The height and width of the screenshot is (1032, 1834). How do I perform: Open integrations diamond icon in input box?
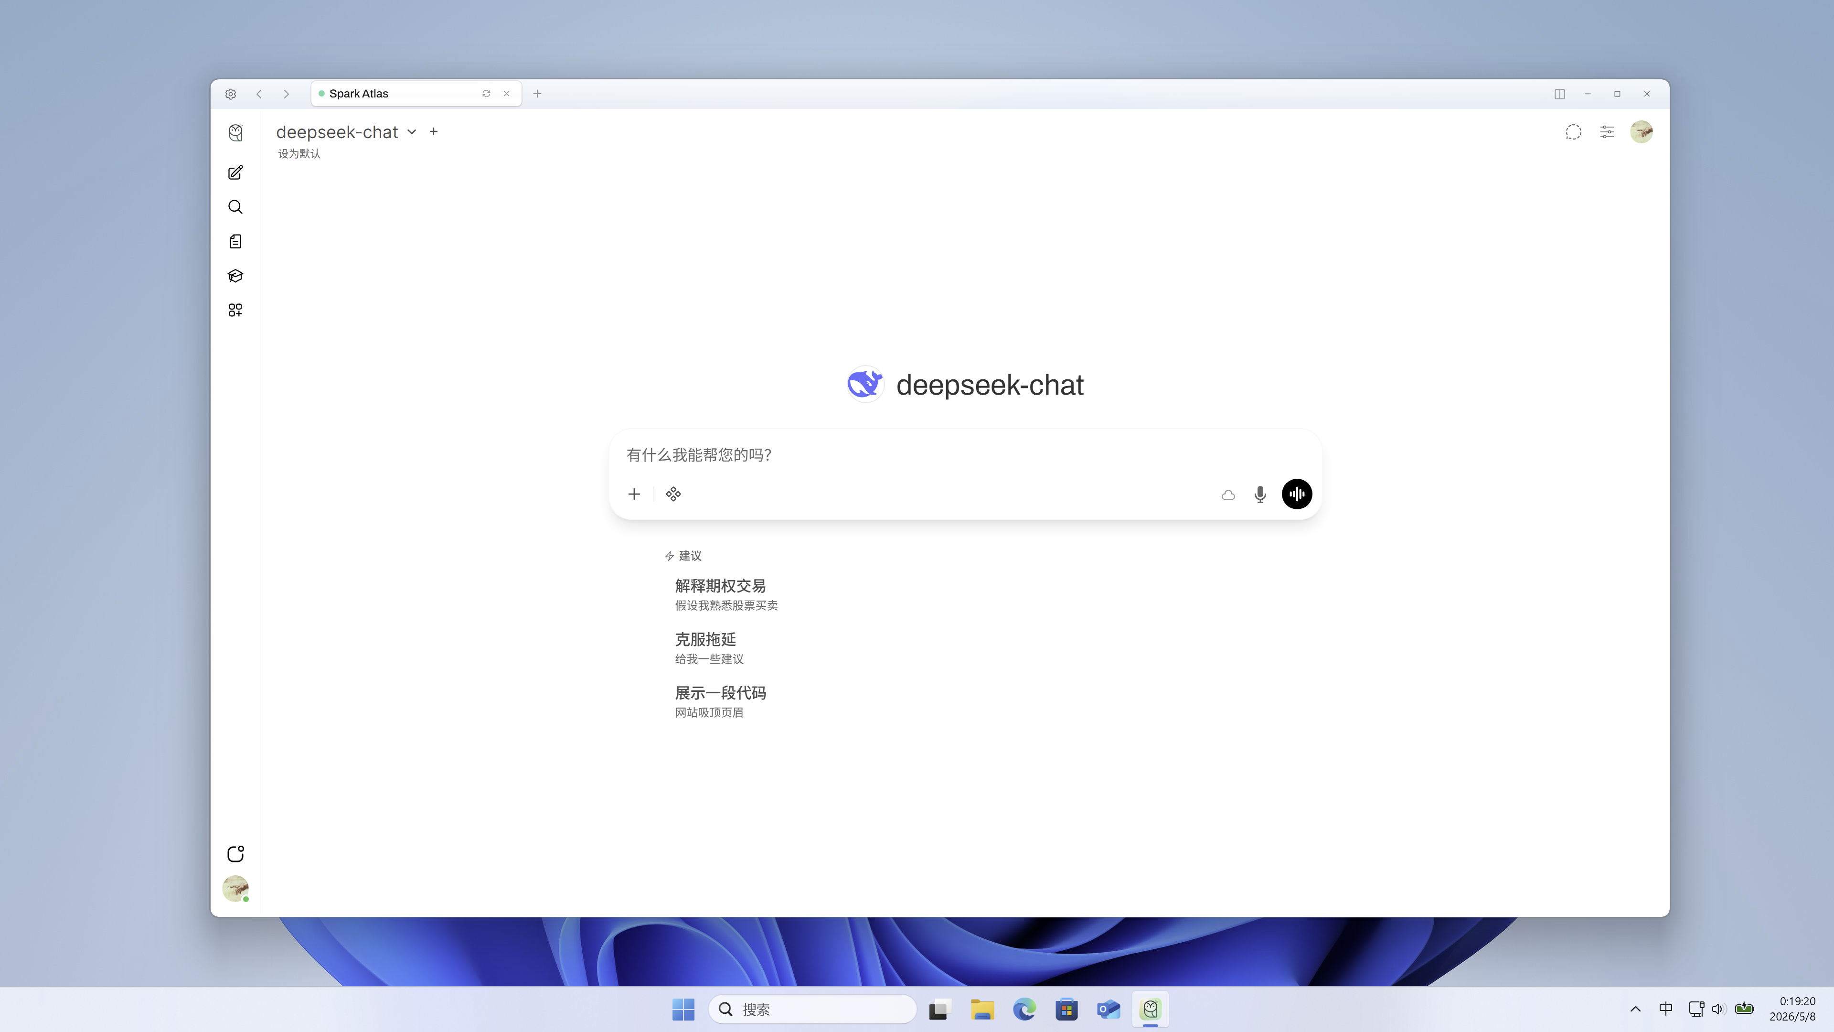pos(673,494)
